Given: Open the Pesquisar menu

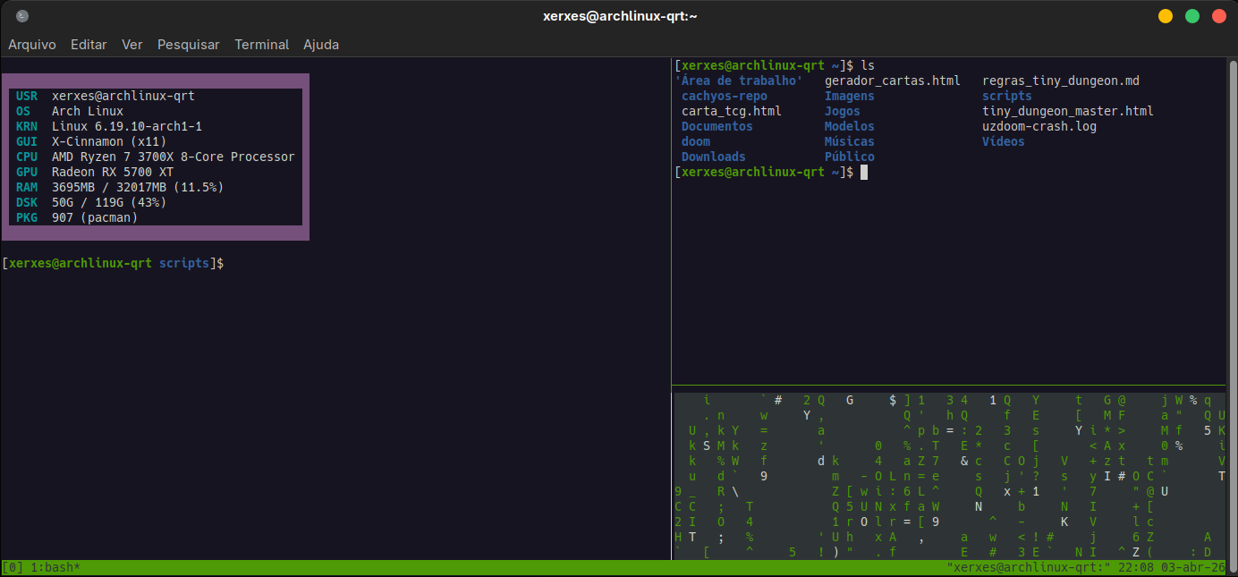Looking at the screenshot, I should [x=189, y=45].
